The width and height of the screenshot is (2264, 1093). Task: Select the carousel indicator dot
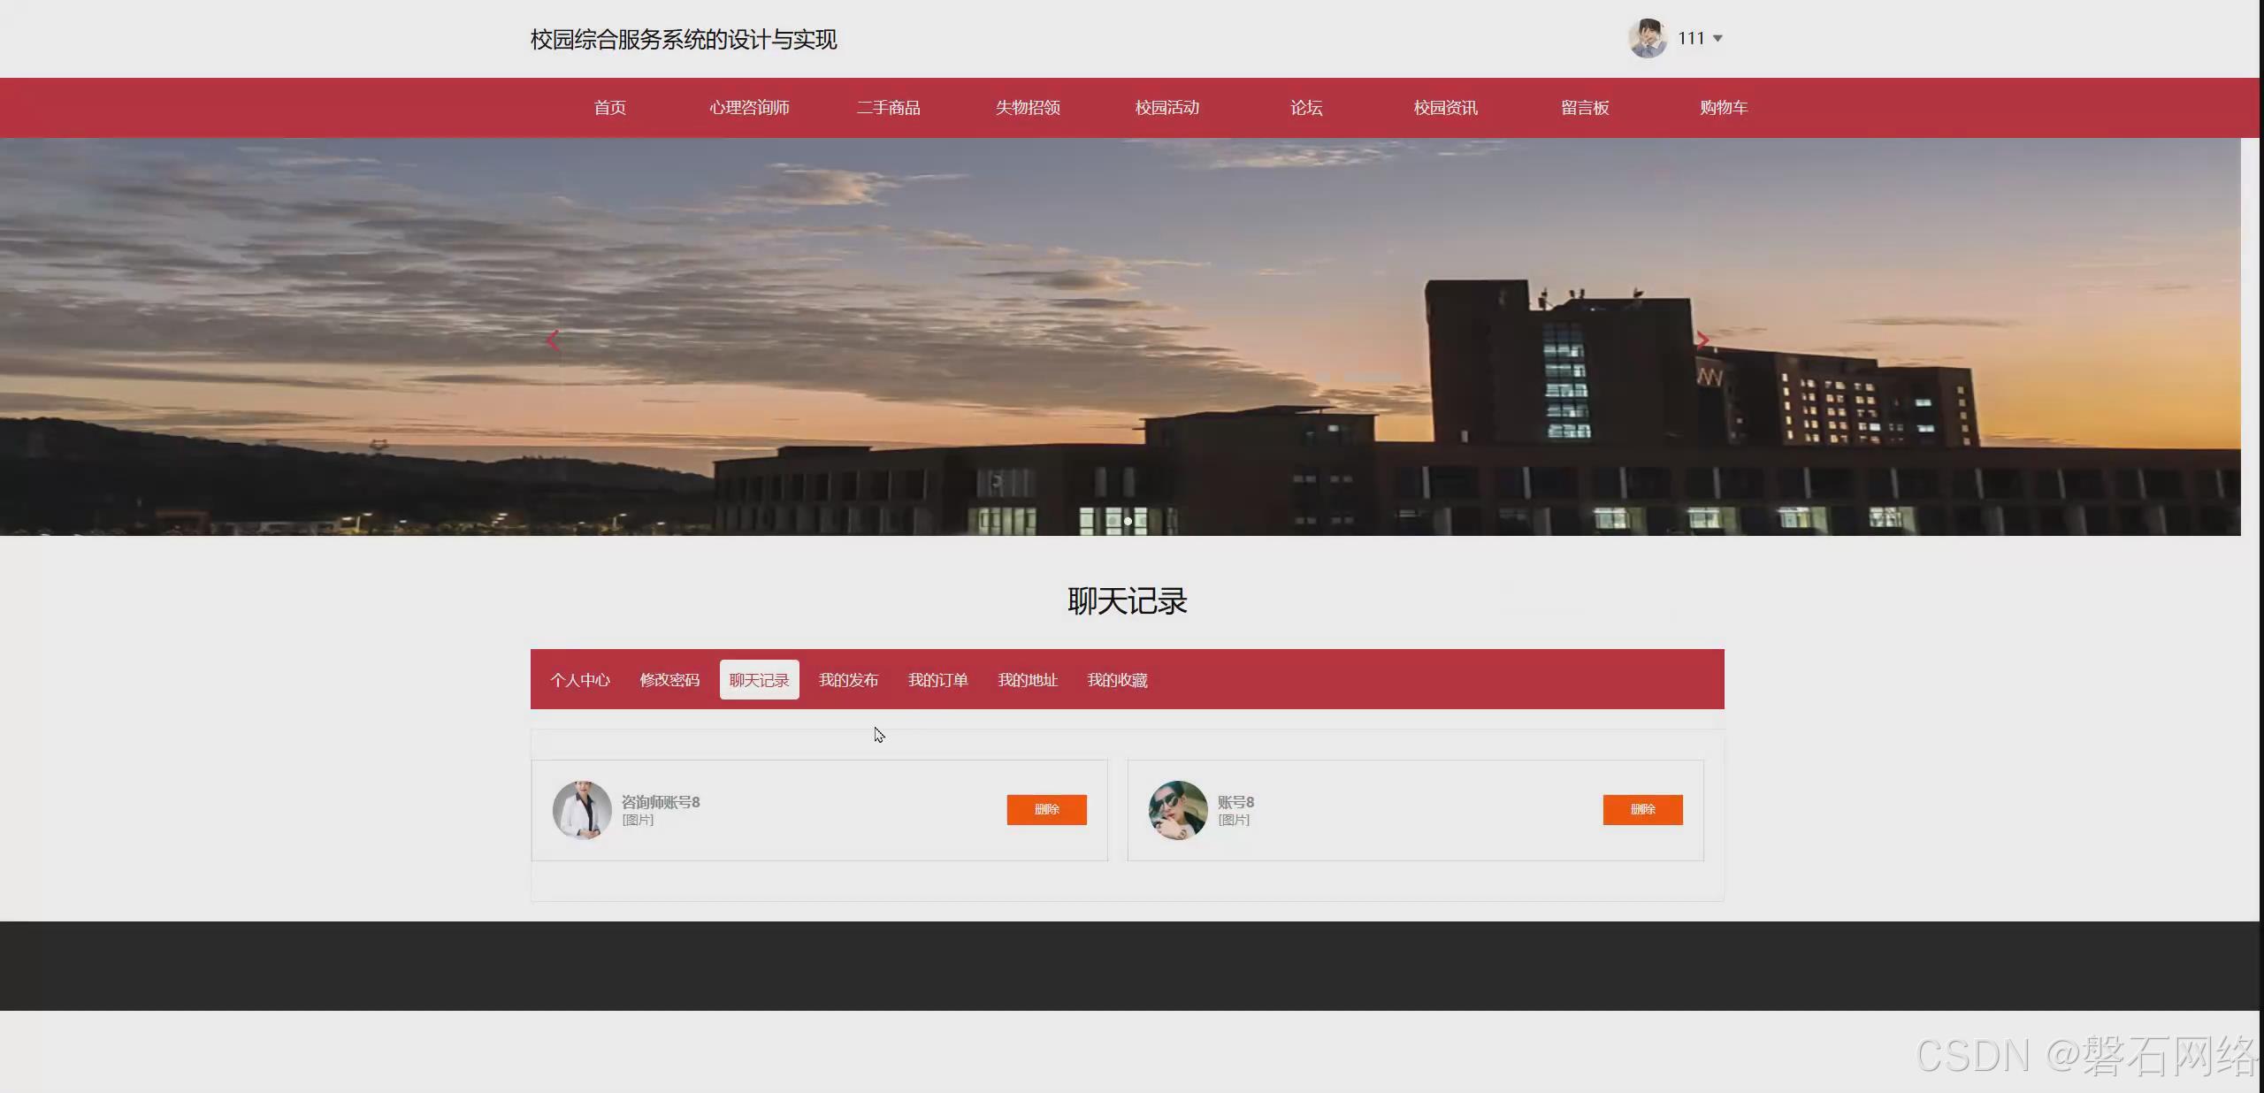pos(1128,521)
